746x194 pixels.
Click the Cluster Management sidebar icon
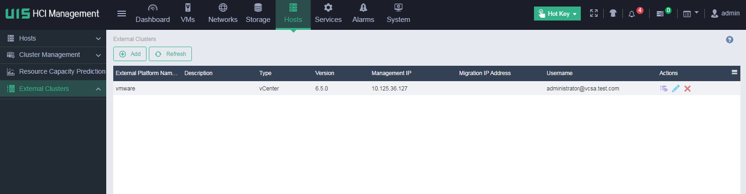click(11, 55)
